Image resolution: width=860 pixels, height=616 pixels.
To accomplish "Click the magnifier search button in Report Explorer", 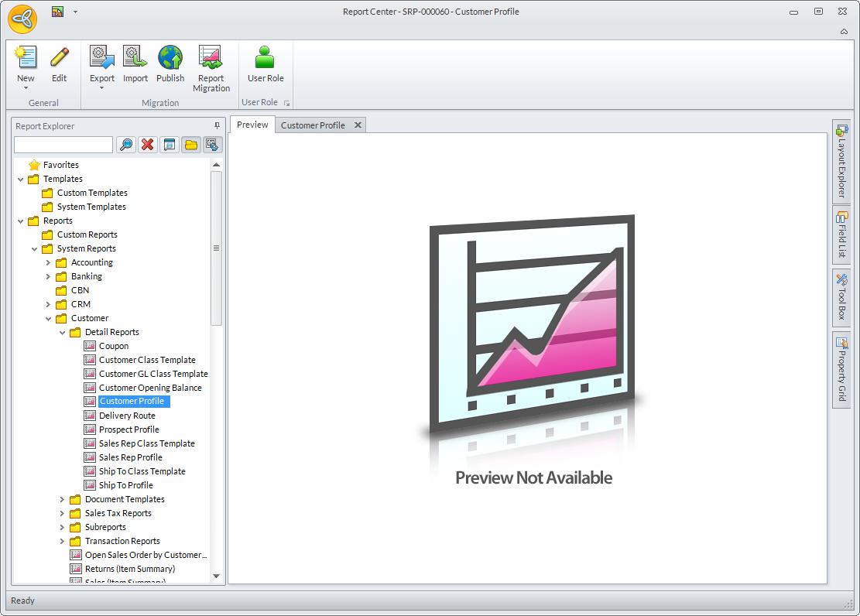I will [x=125, y=145].
